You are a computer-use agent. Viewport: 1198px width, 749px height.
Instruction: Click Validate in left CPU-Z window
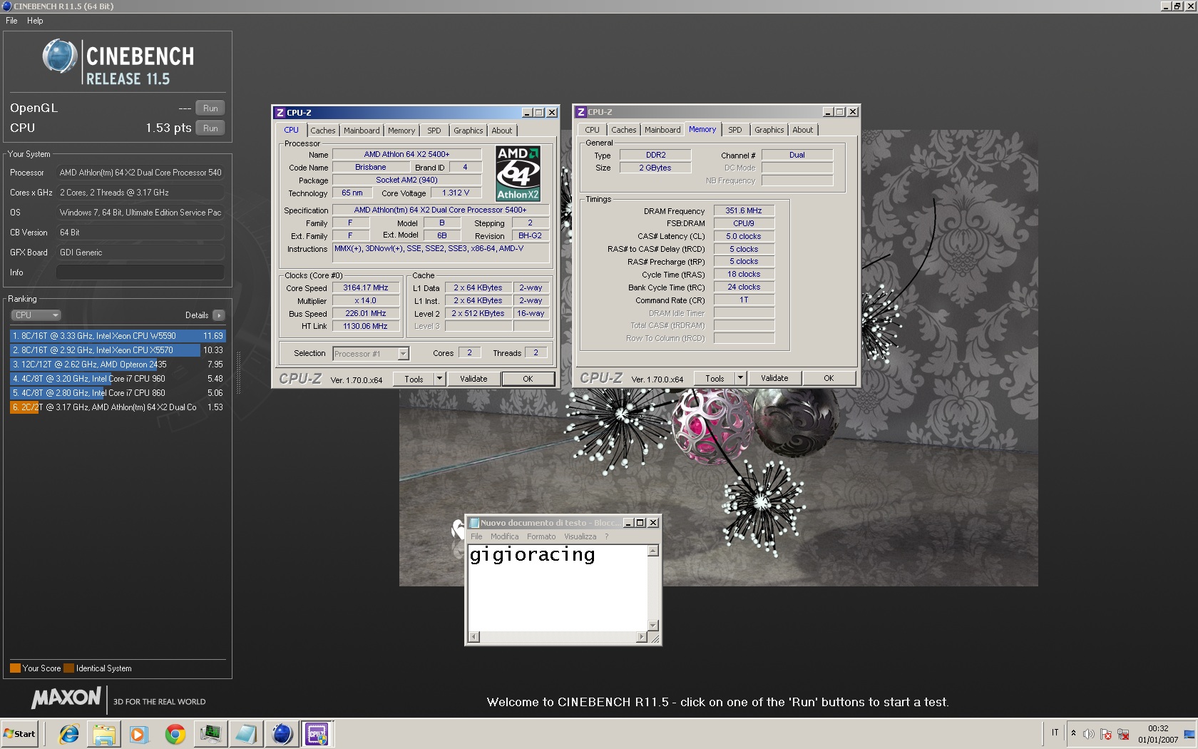click(x=473, y=379)
